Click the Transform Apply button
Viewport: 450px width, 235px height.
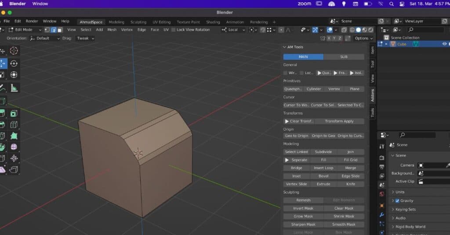tap(339, 121)
